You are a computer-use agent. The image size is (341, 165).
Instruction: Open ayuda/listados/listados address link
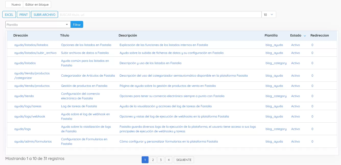coord(31,45)
